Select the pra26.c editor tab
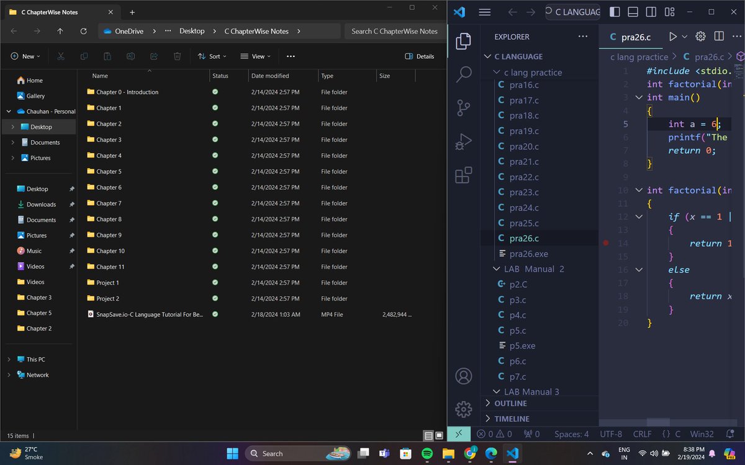This screenshot has height=465, width=745. (x=630, y=37)
